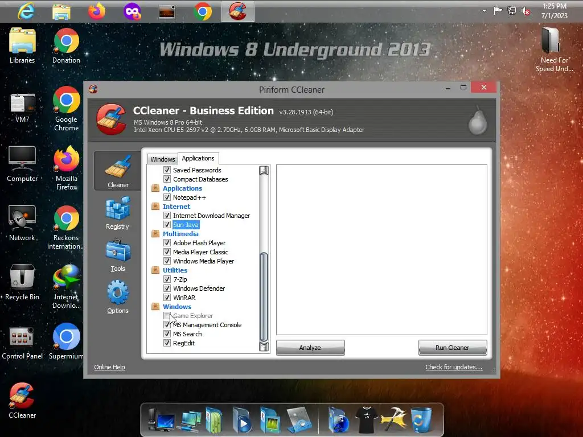Open the Options gear section
The width and height of the screenshot is (583, 437).
click(x=117, y=297)
